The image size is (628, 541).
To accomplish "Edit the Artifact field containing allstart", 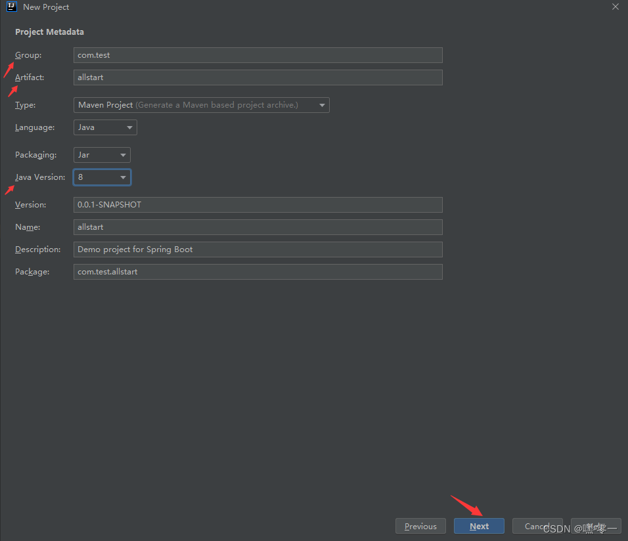I will coord(258,77).
